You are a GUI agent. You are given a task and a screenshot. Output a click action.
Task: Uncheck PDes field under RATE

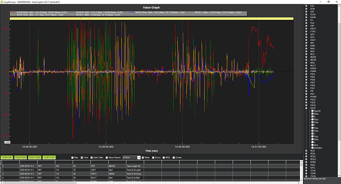coord(312,122)
